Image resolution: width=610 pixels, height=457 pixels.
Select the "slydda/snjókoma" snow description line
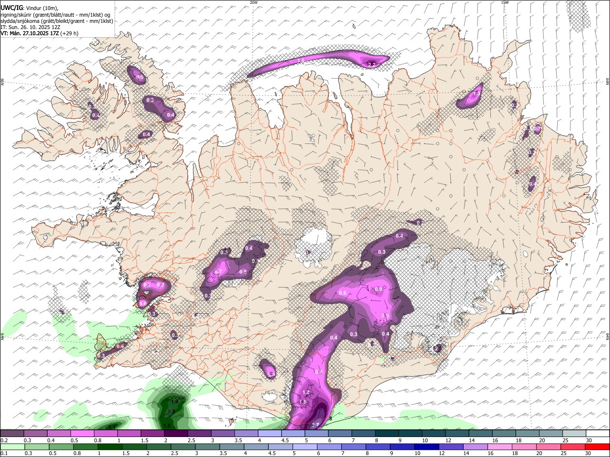pos(57,21)
